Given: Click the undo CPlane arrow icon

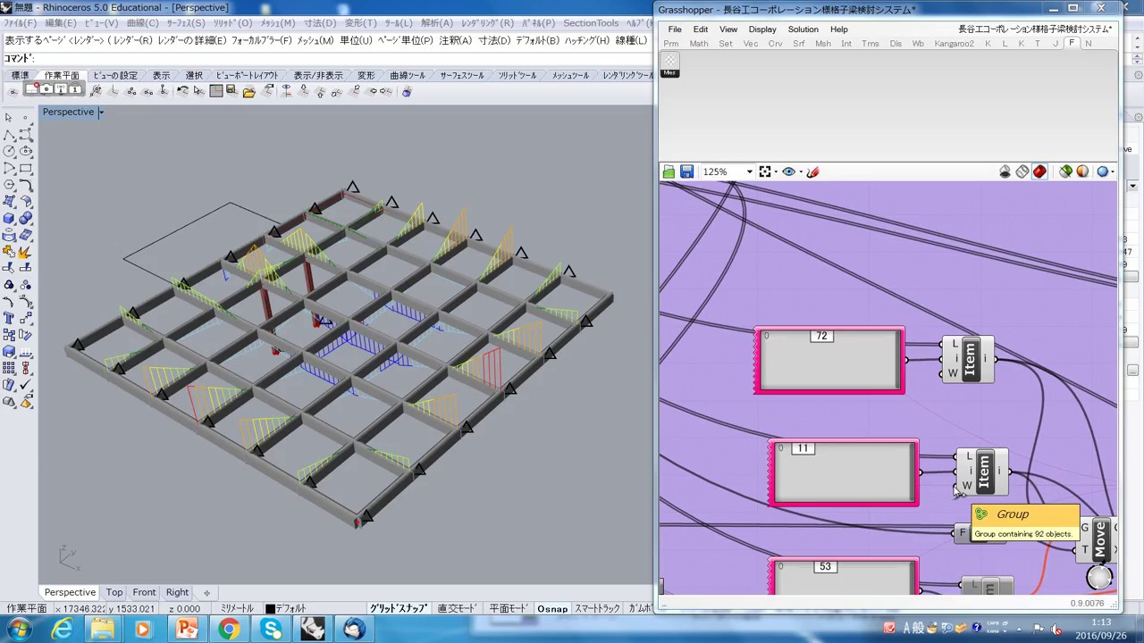Looking at the screenshot, I should tap(182, 91).
